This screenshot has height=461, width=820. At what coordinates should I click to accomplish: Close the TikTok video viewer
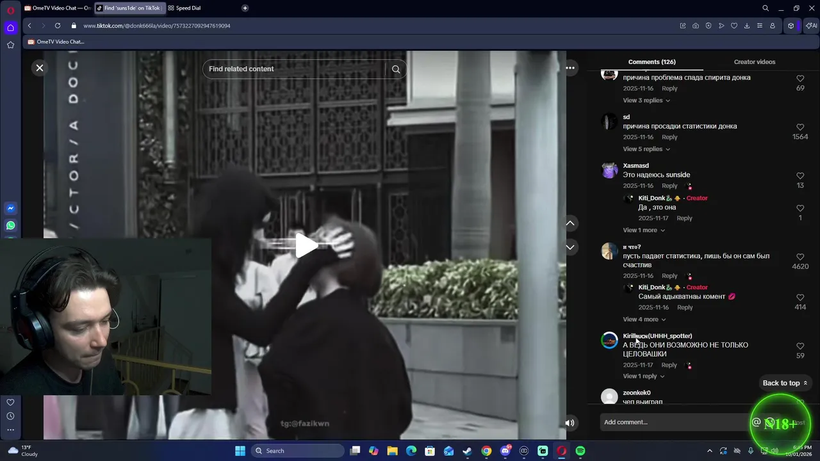pos(40,67)
